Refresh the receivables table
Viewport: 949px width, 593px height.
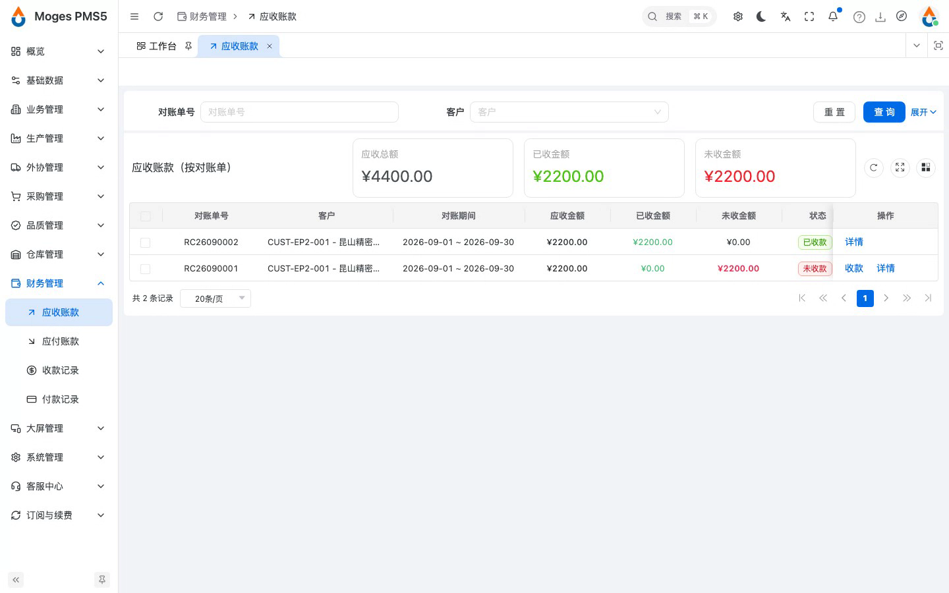click(x=874, y=168)
